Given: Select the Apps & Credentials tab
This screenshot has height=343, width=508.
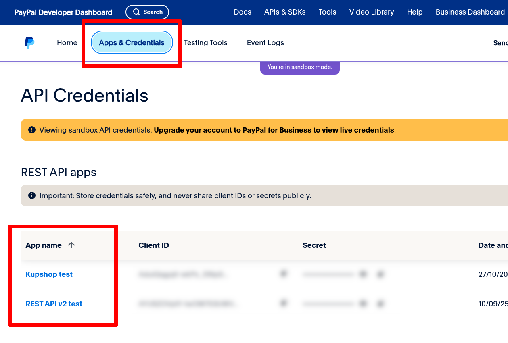Looking at the screenshot, I should point(132,43).
